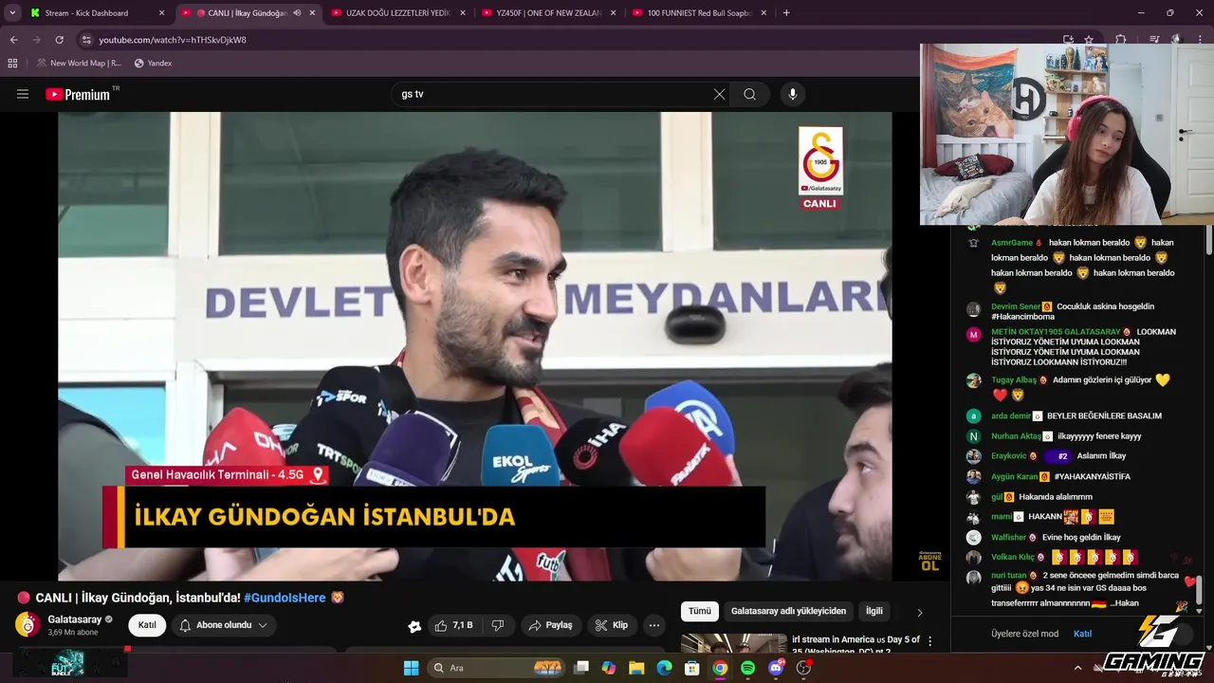Open Discord from the taskbar
The height and width of the screenshot is (683, 1214).
click(x=776, y=668)
